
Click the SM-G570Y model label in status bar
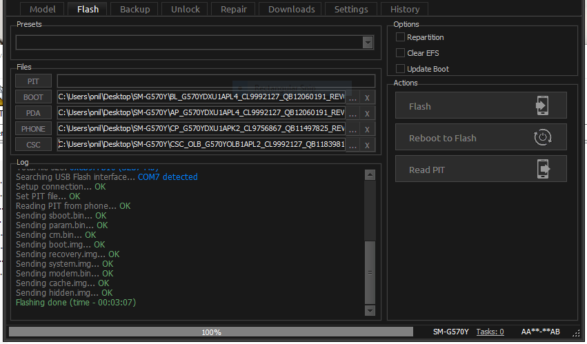pos(450,332)
